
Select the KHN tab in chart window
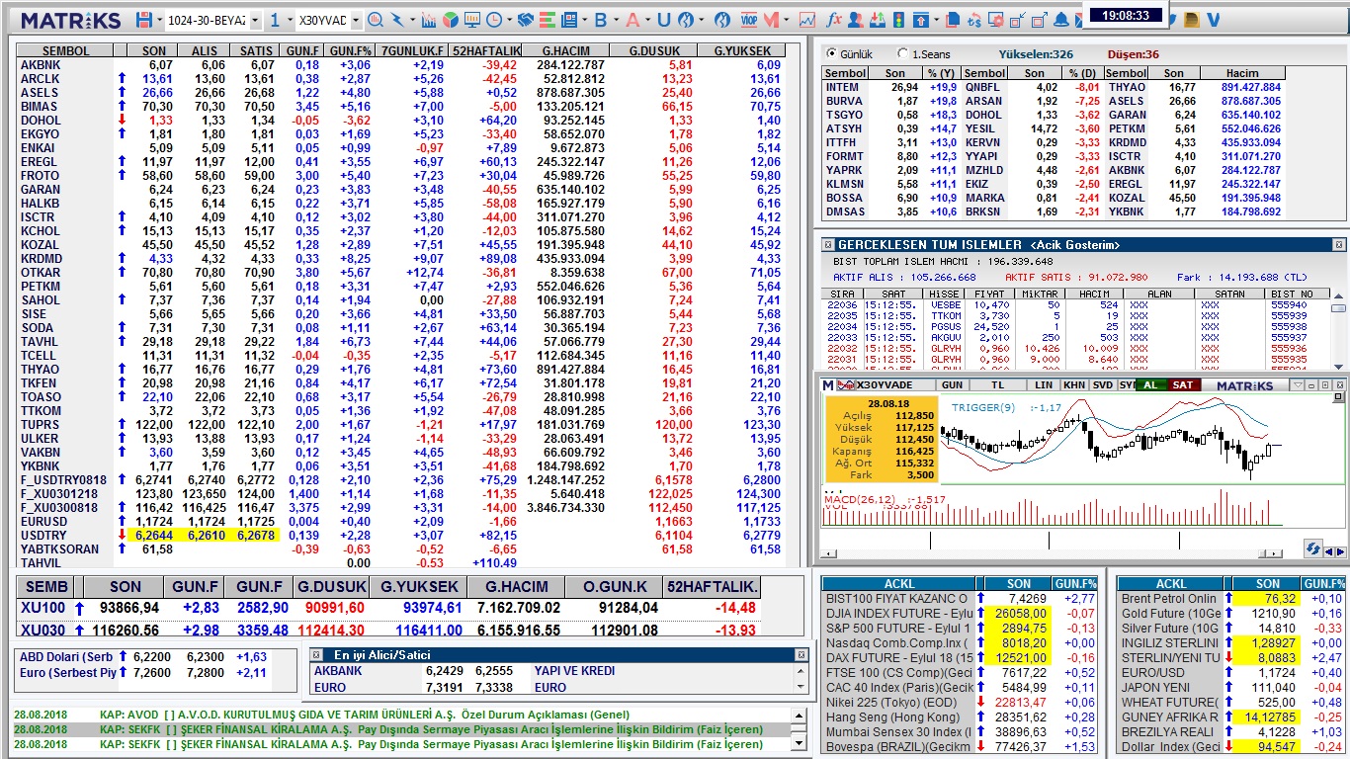pyautogui.click(x=1074, y=385)
